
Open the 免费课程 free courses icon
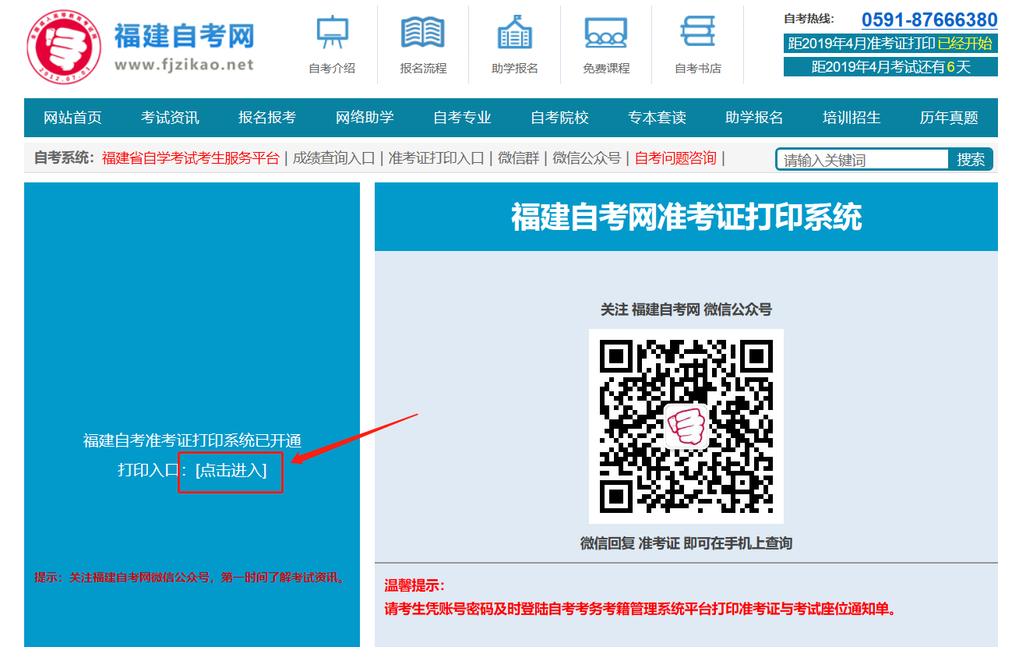coord(606,43)
